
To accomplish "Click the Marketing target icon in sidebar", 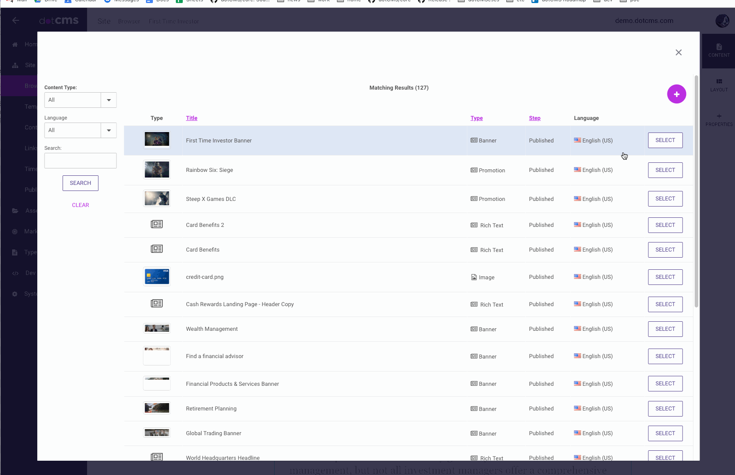I will pos(15,231).
